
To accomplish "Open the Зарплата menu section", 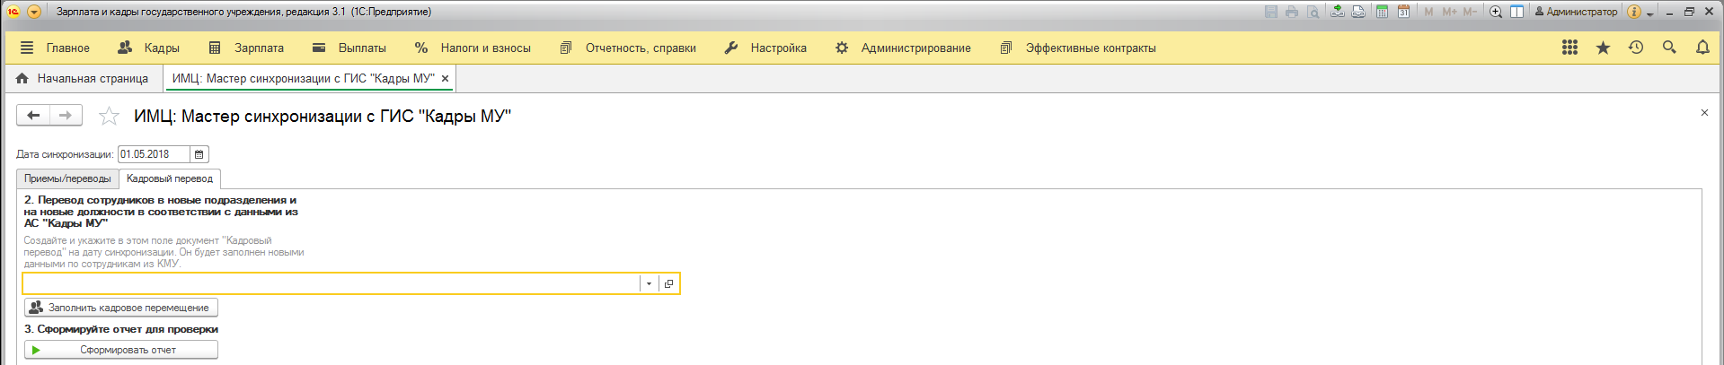I will click(246, 48).
